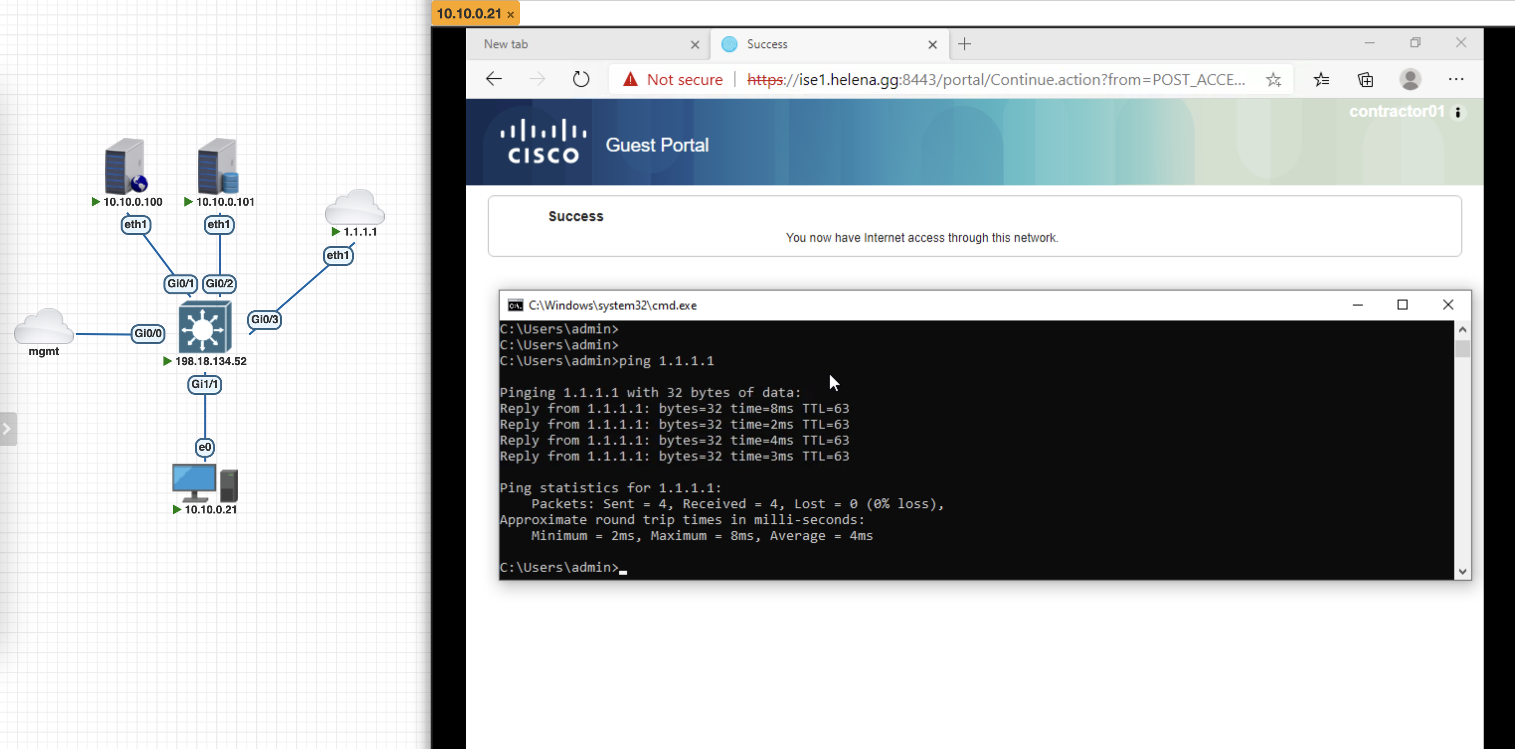Expand the left sidebar chevron

[x=7, y=429]
